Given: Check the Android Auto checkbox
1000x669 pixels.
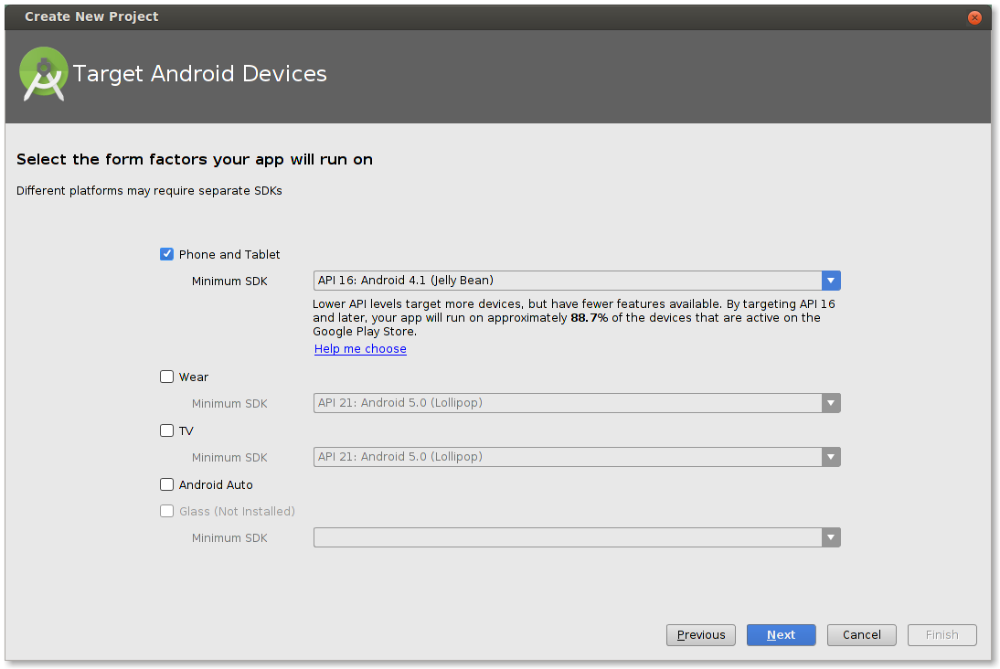Looking at the screenshot, I should pyautogui.click(x=166, y=484).
